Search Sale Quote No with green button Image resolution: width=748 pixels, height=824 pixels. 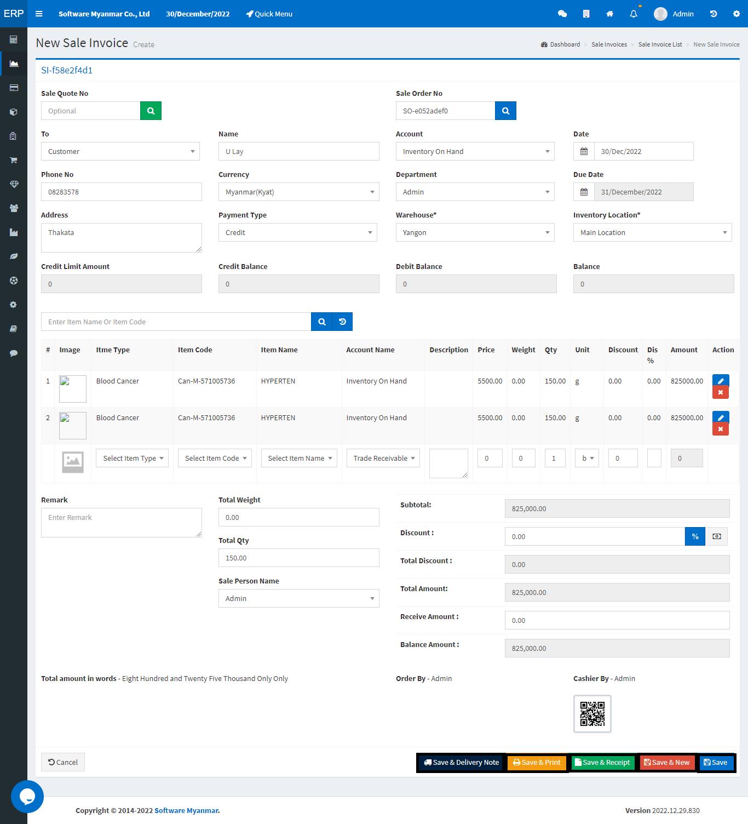151,111
